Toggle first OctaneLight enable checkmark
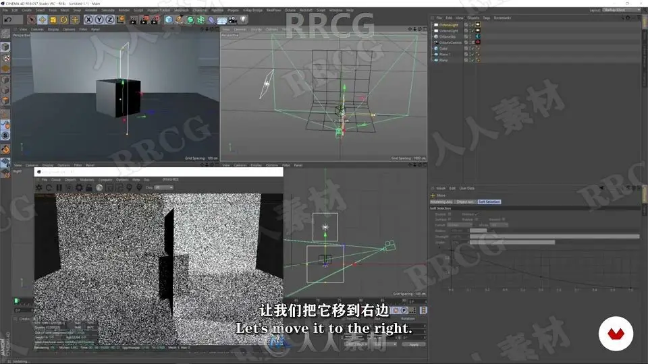The width and height of the screenshot is (648, 364). coord(472,25)
